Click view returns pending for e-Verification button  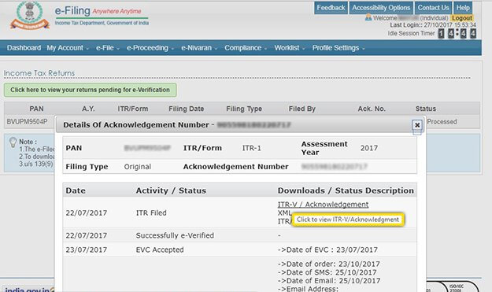(90, 90)
